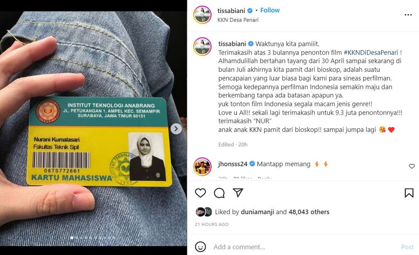The height and width of the screenshot is (255, 419).
Task: Save post with bookmark icon
Action: point(409,193)
